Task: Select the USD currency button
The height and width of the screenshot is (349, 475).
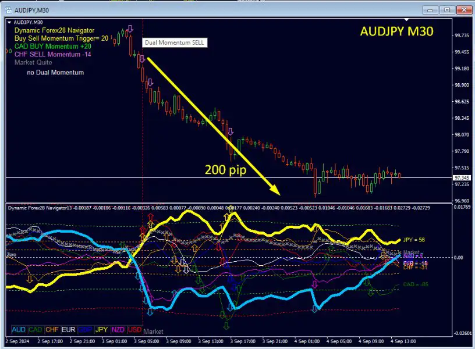Action: coord(135,330)
